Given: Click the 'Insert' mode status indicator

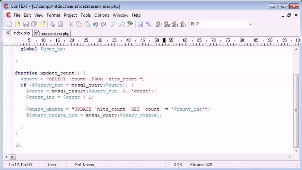Looking at the screenshot, I should click(x=53, y=165).
